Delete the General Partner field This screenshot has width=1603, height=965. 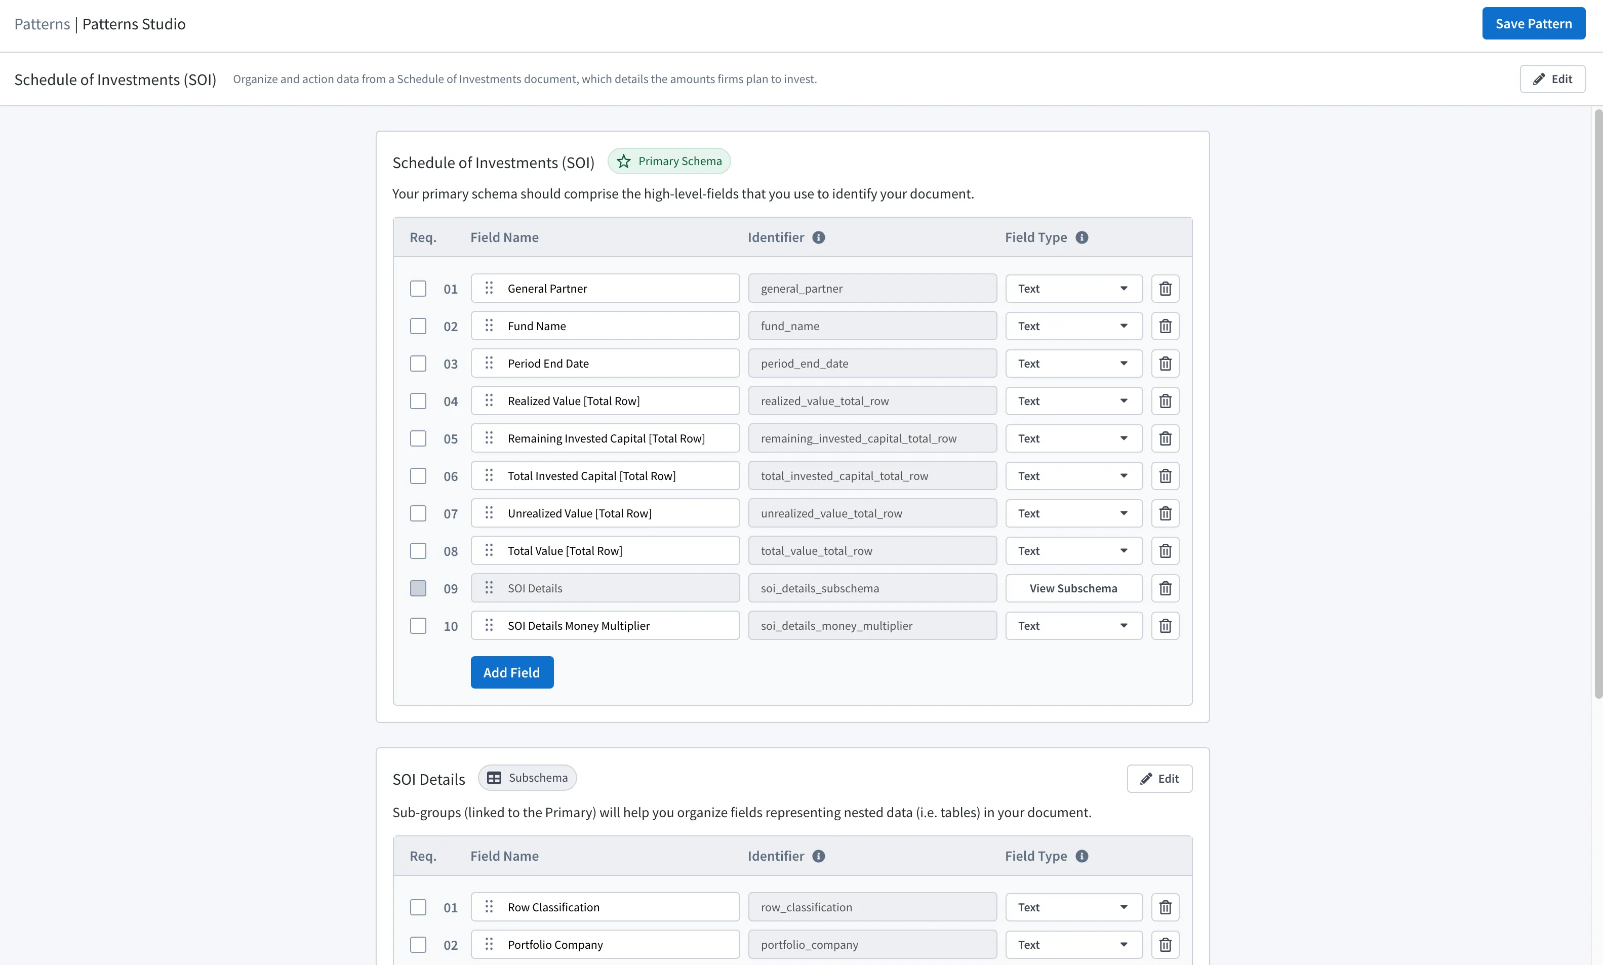[1165, 288]
